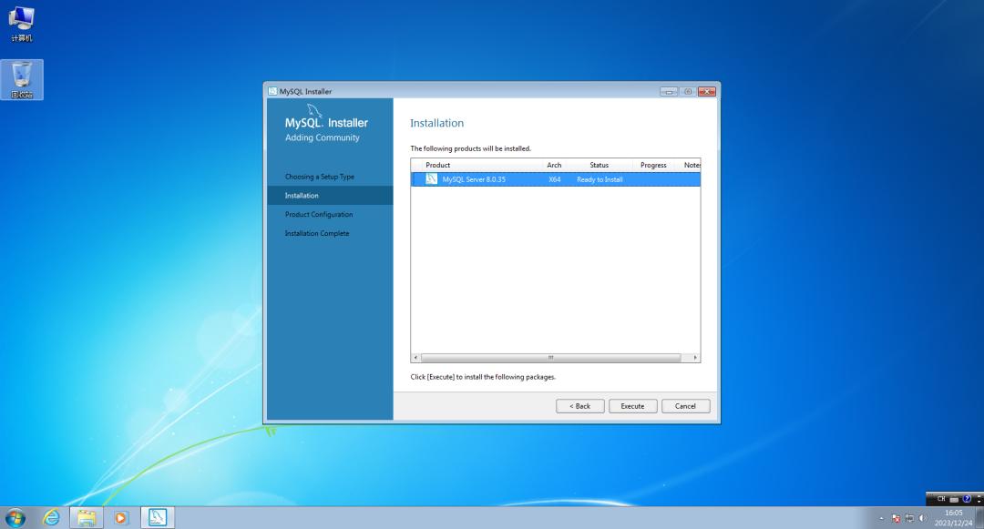Click the Arch column header
This screenshot has width=984, height=529.
pyautogui.click(x=554, y=165)
